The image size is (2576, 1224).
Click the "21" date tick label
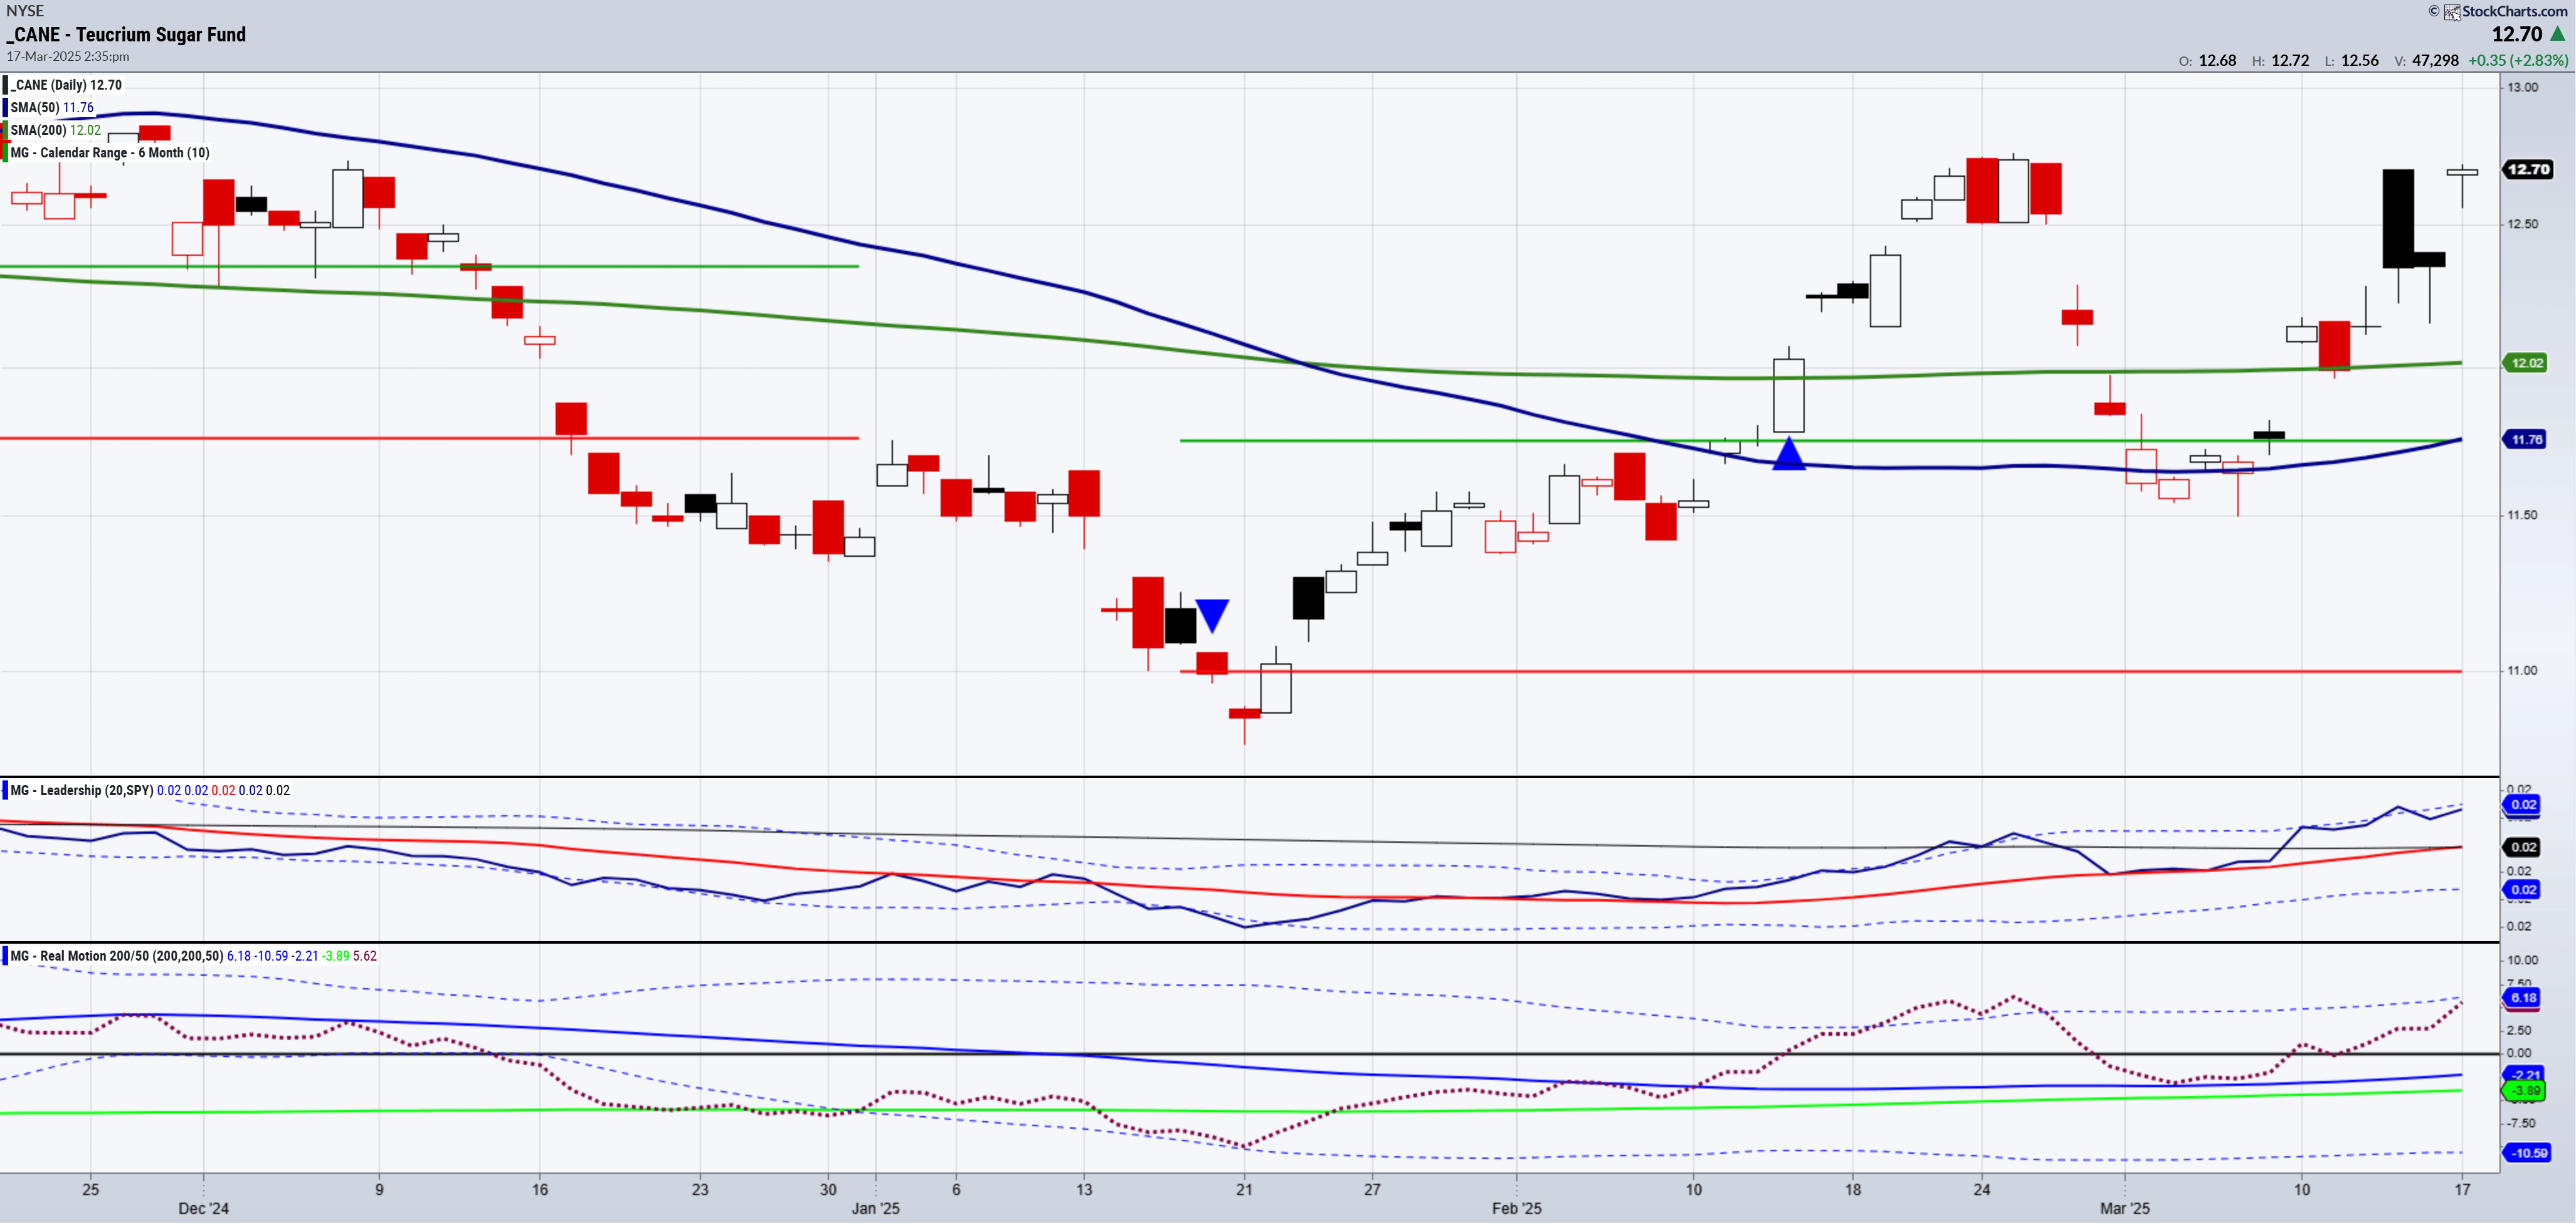pyautogui.click(x=1244, y=1190)
